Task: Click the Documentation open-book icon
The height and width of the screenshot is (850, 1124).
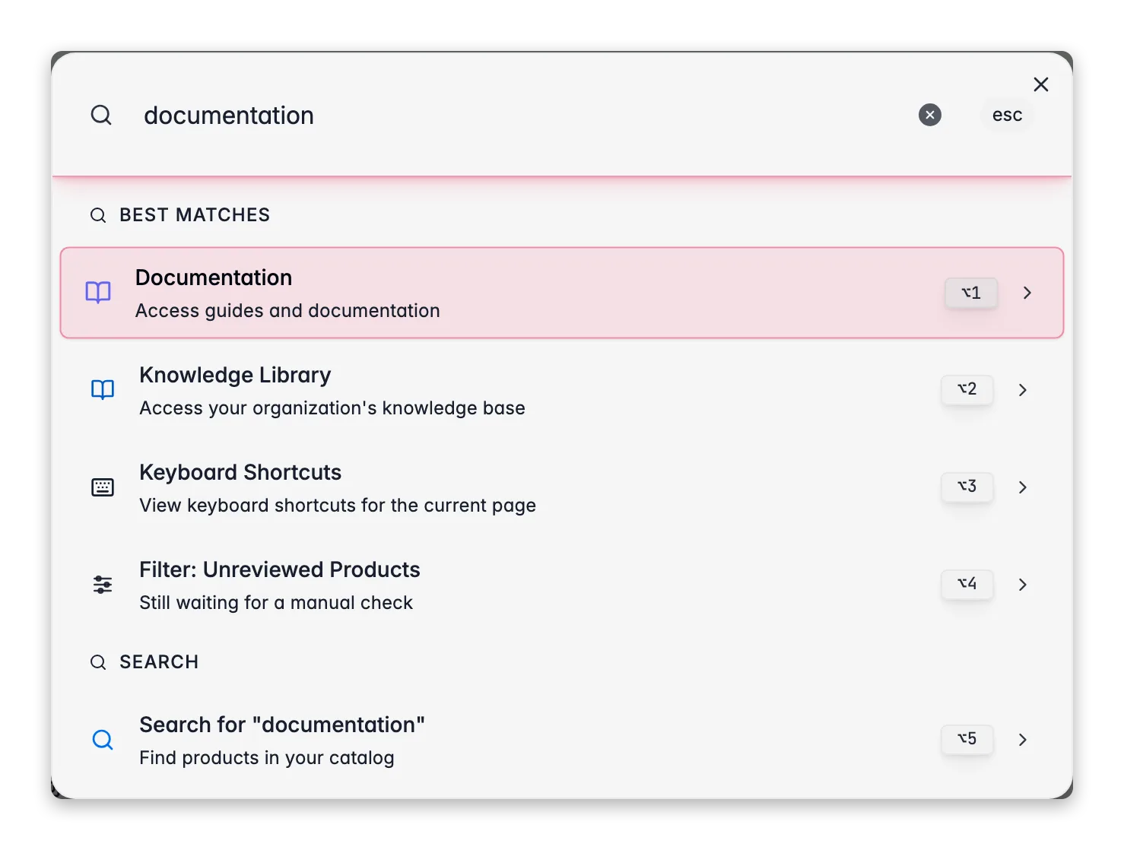Action: [98, 293]
